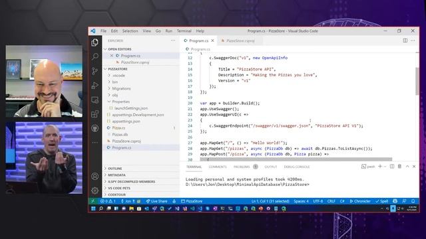
Task: Open the Remote Explorer view
Action: tap(95, 100)
